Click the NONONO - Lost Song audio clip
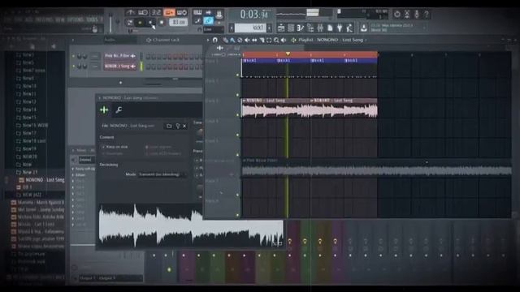The width and height of the screenshot is (520, 292). (x=275, y=109)
